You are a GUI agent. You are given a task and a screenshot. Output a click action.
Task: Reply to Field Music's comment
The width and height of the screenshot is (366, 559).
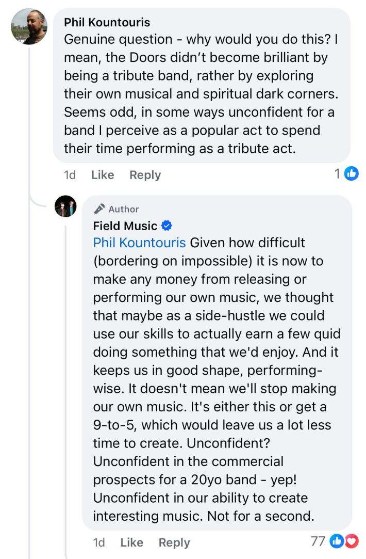(x=174, y=542)
